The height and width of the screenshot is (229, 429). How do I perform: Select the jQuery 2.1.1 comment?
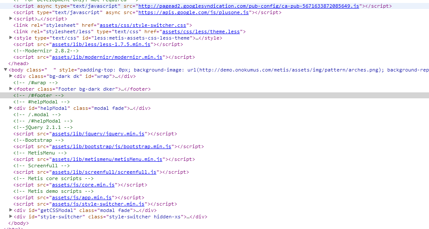tap(43, 127)
